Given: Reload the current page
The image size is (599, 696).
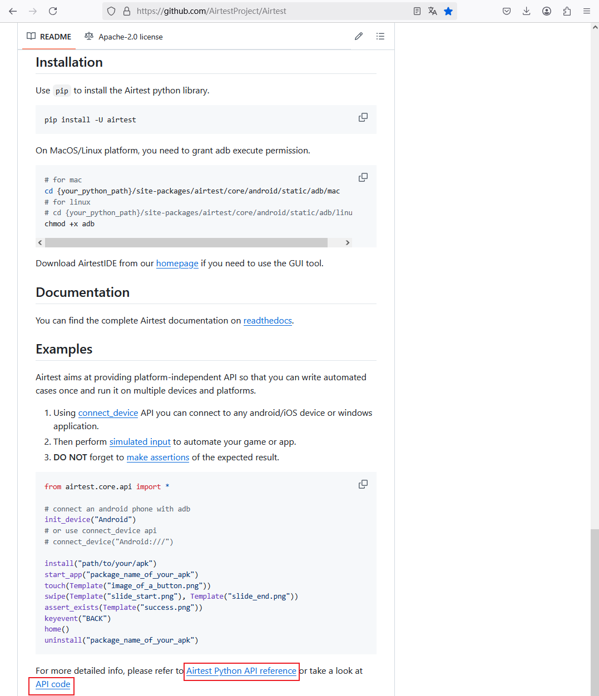Looking at the screenshot, I should [53, 11].
